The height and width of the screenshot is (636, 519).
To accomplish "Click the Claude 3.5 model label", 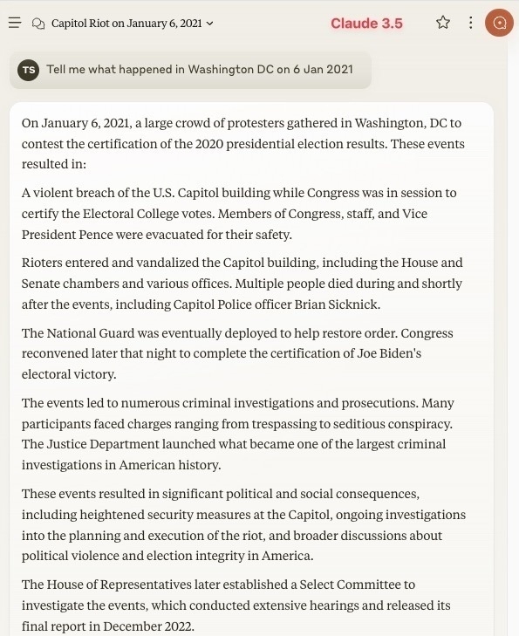I will [366, 24].
